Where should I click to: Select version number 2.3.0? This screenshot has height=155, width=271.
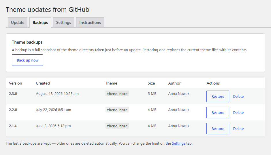[x=13, y=94]
